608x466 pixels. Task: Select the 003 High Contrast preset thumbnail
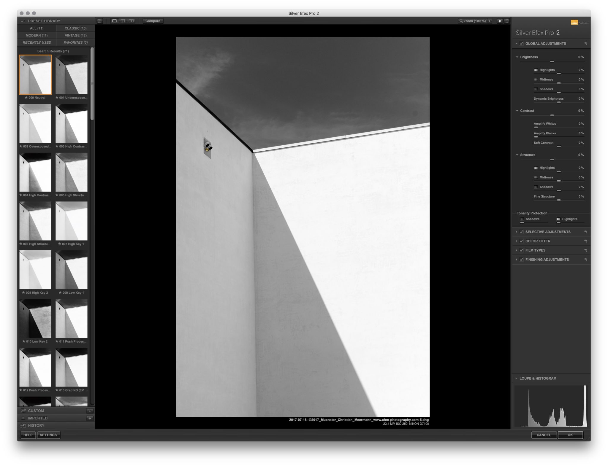tap(72, 123)
